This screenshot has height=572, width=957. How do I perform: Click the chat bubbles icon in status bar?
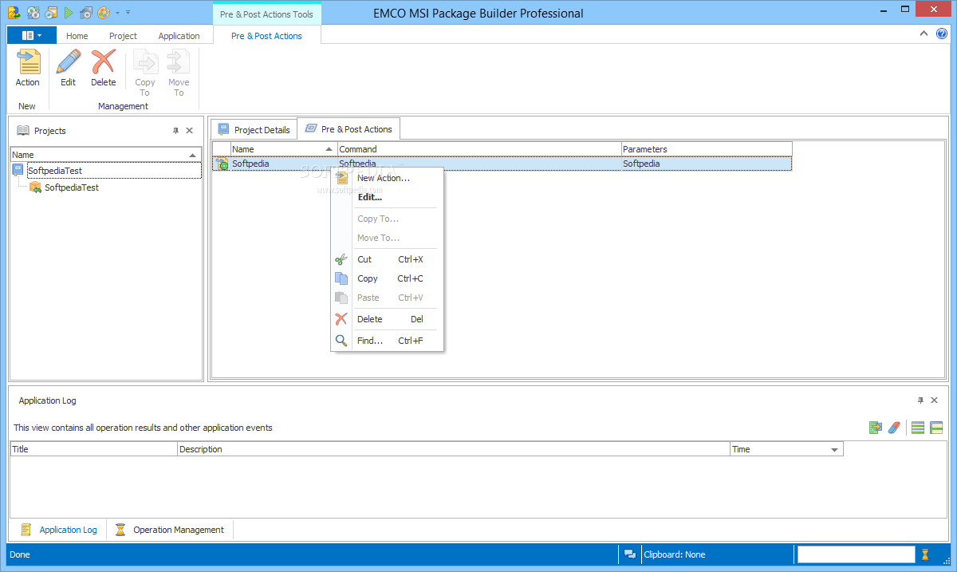click(x=630, y=554)
